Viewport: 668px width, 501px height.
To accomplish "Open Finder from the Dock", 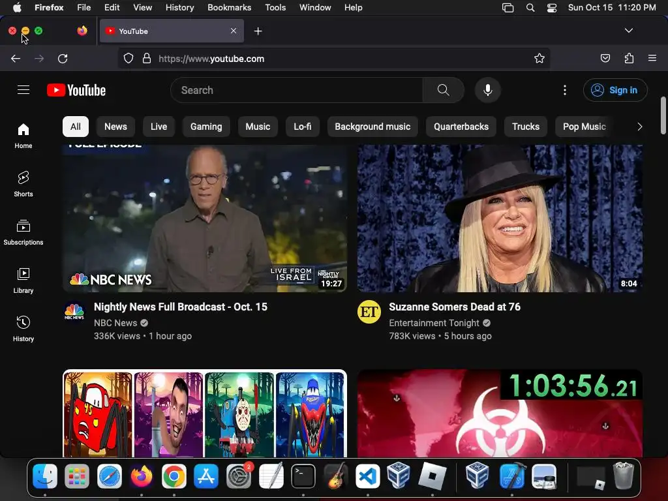I will click(45, 476).
